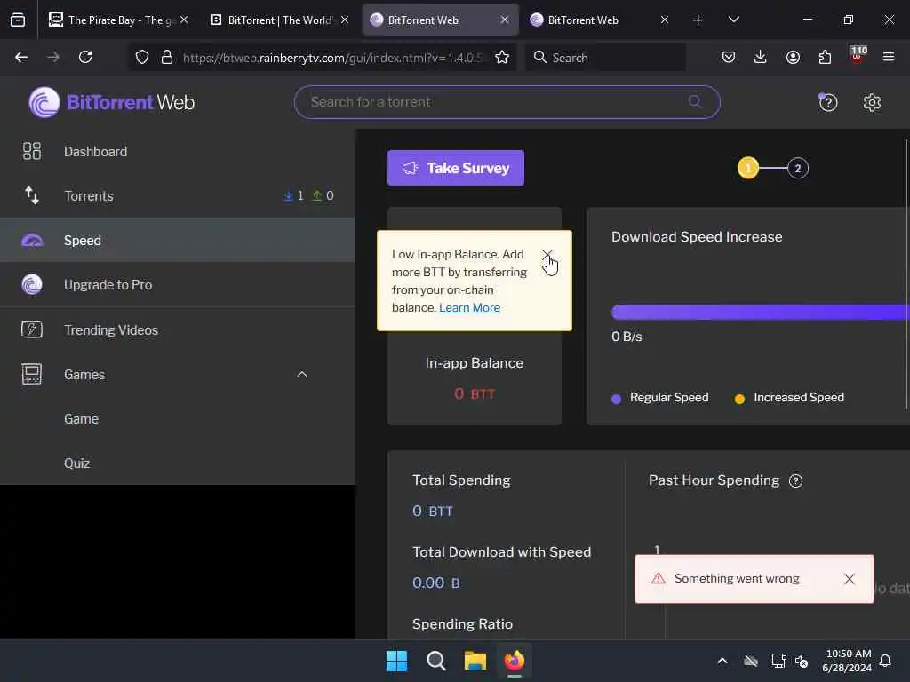This screenshot has width=910, height=682.
Task: Click the upload count in Torrents row
Action: [x=323, y=196]
